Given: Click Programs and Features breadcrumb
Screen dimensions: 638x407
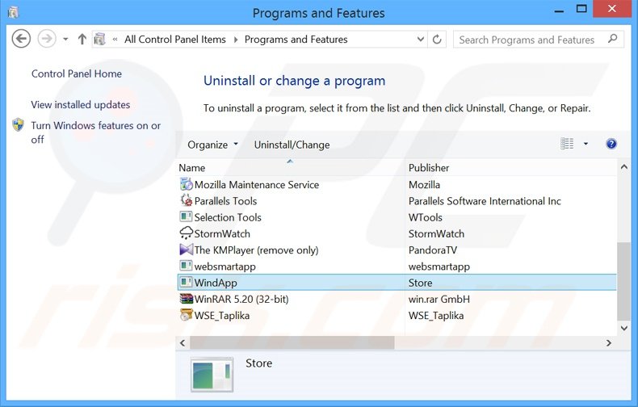Looking at the screenshot, I should [296, 40].
